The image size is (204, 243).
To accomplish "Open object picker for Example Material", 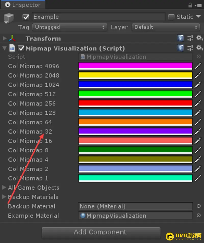I will point(199,216).
